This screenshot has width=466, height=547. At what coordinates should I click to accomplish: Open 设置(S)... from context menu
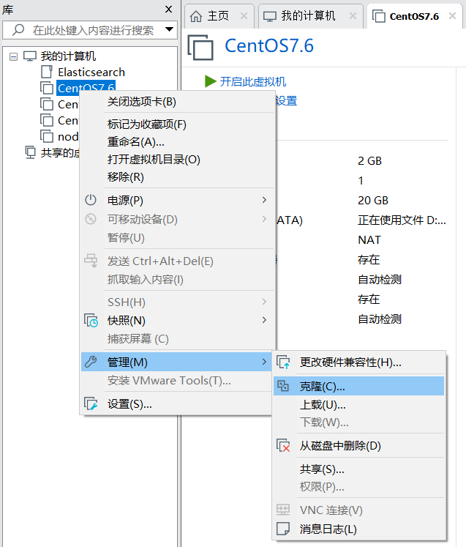pyautogui.click(x=176, y=404)
